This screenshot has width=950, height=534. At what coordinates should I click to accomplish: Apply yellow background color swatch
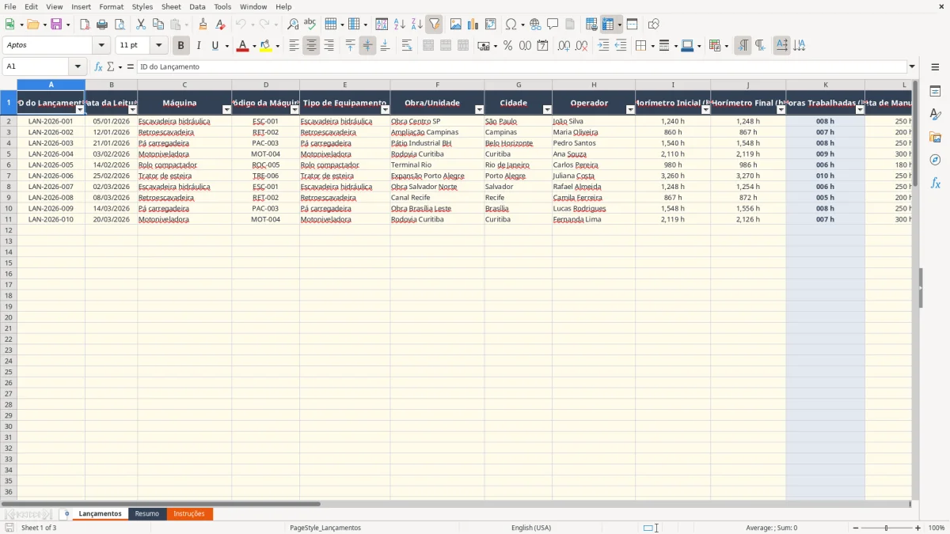click(x=266, y=46)
